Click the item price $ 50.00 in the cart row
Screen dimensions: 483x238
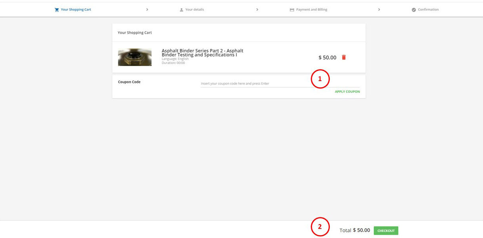point(327,58)
